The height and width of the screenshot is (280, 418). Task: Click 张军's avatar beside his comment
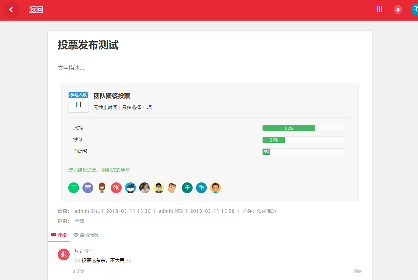click(x=64, y=254)
